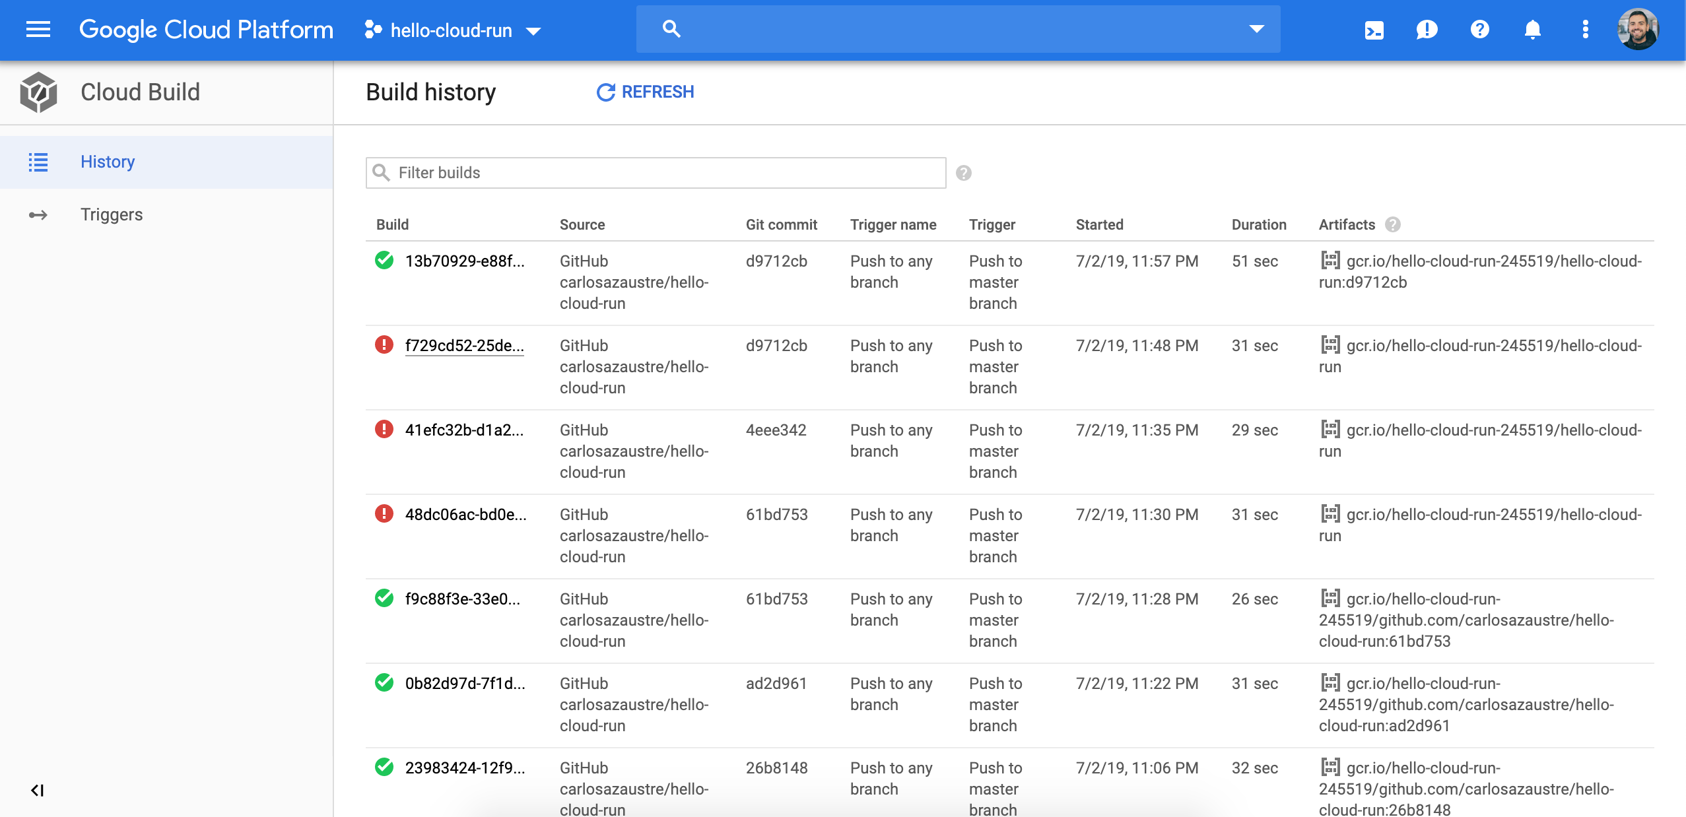Viewport: 1686px width, 817px height.
Task: Click artifact image icon for 11:06 PM build
Action: point(1330,768)
